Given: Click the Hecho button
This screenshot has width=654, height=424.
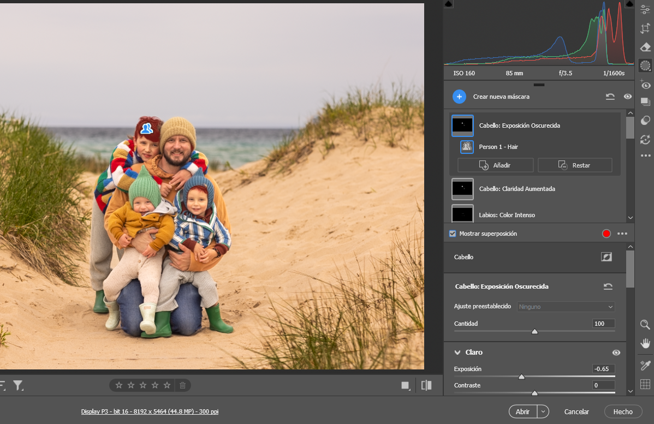Looking at the screenshot, I should pyautogui.click(x=622, y=411).
